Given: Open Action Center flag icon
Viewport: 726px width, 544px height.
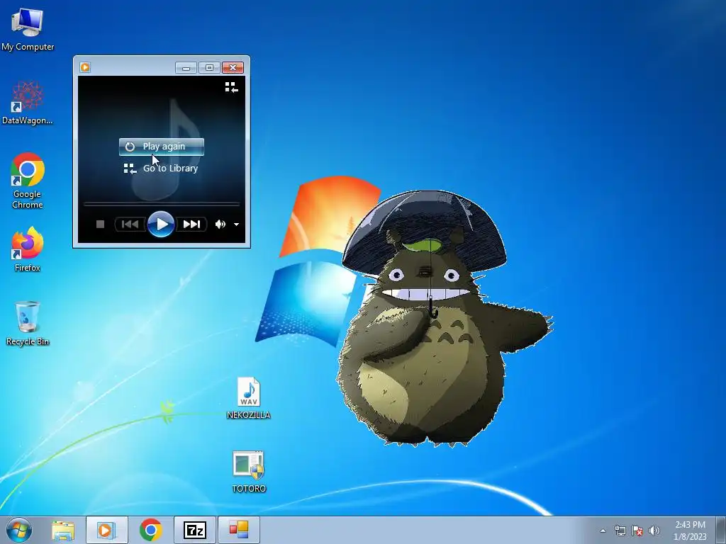Looking at the screenshot, I should coord(637,531).
